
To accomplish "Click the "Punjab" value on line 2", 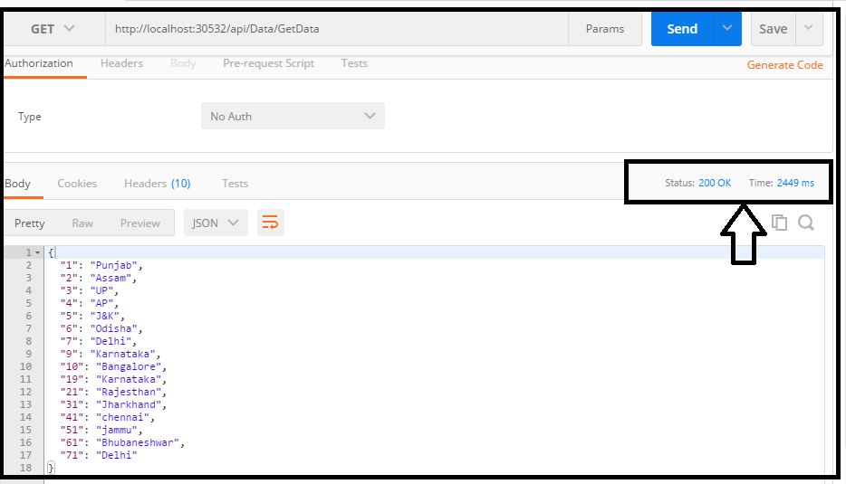I will click(113, 265).
